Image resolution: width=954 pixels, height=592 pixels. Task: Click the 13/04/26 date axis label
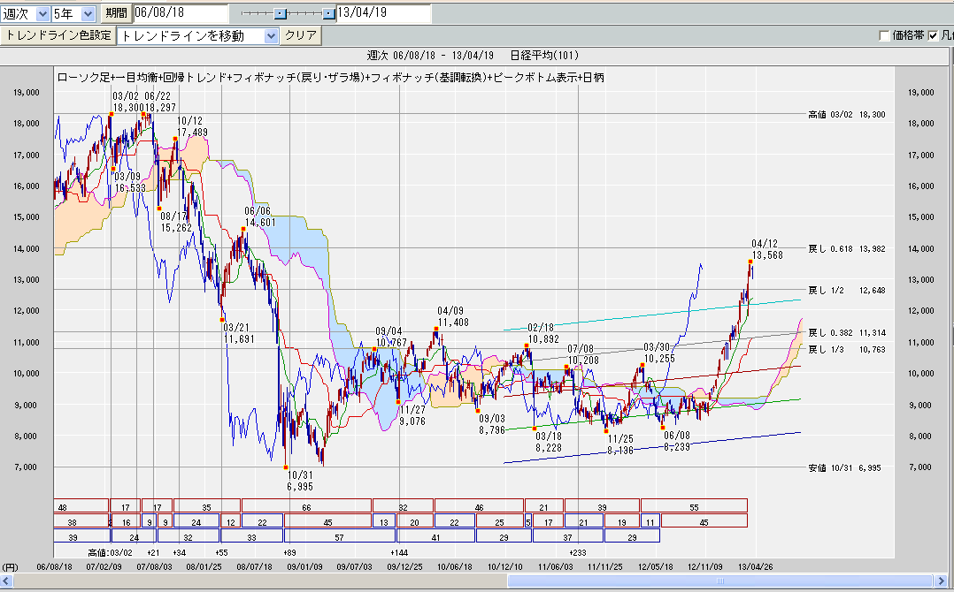pos(755,566)
